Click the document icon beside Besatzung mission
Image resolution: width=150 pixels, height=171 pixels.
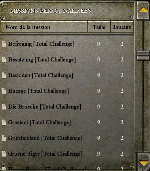[4, 59]
